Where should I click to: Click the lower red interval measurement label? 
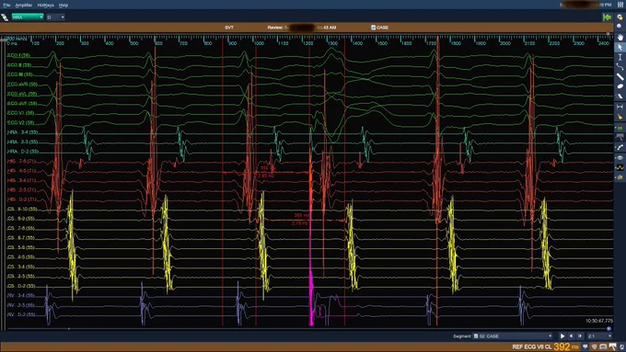300,220
